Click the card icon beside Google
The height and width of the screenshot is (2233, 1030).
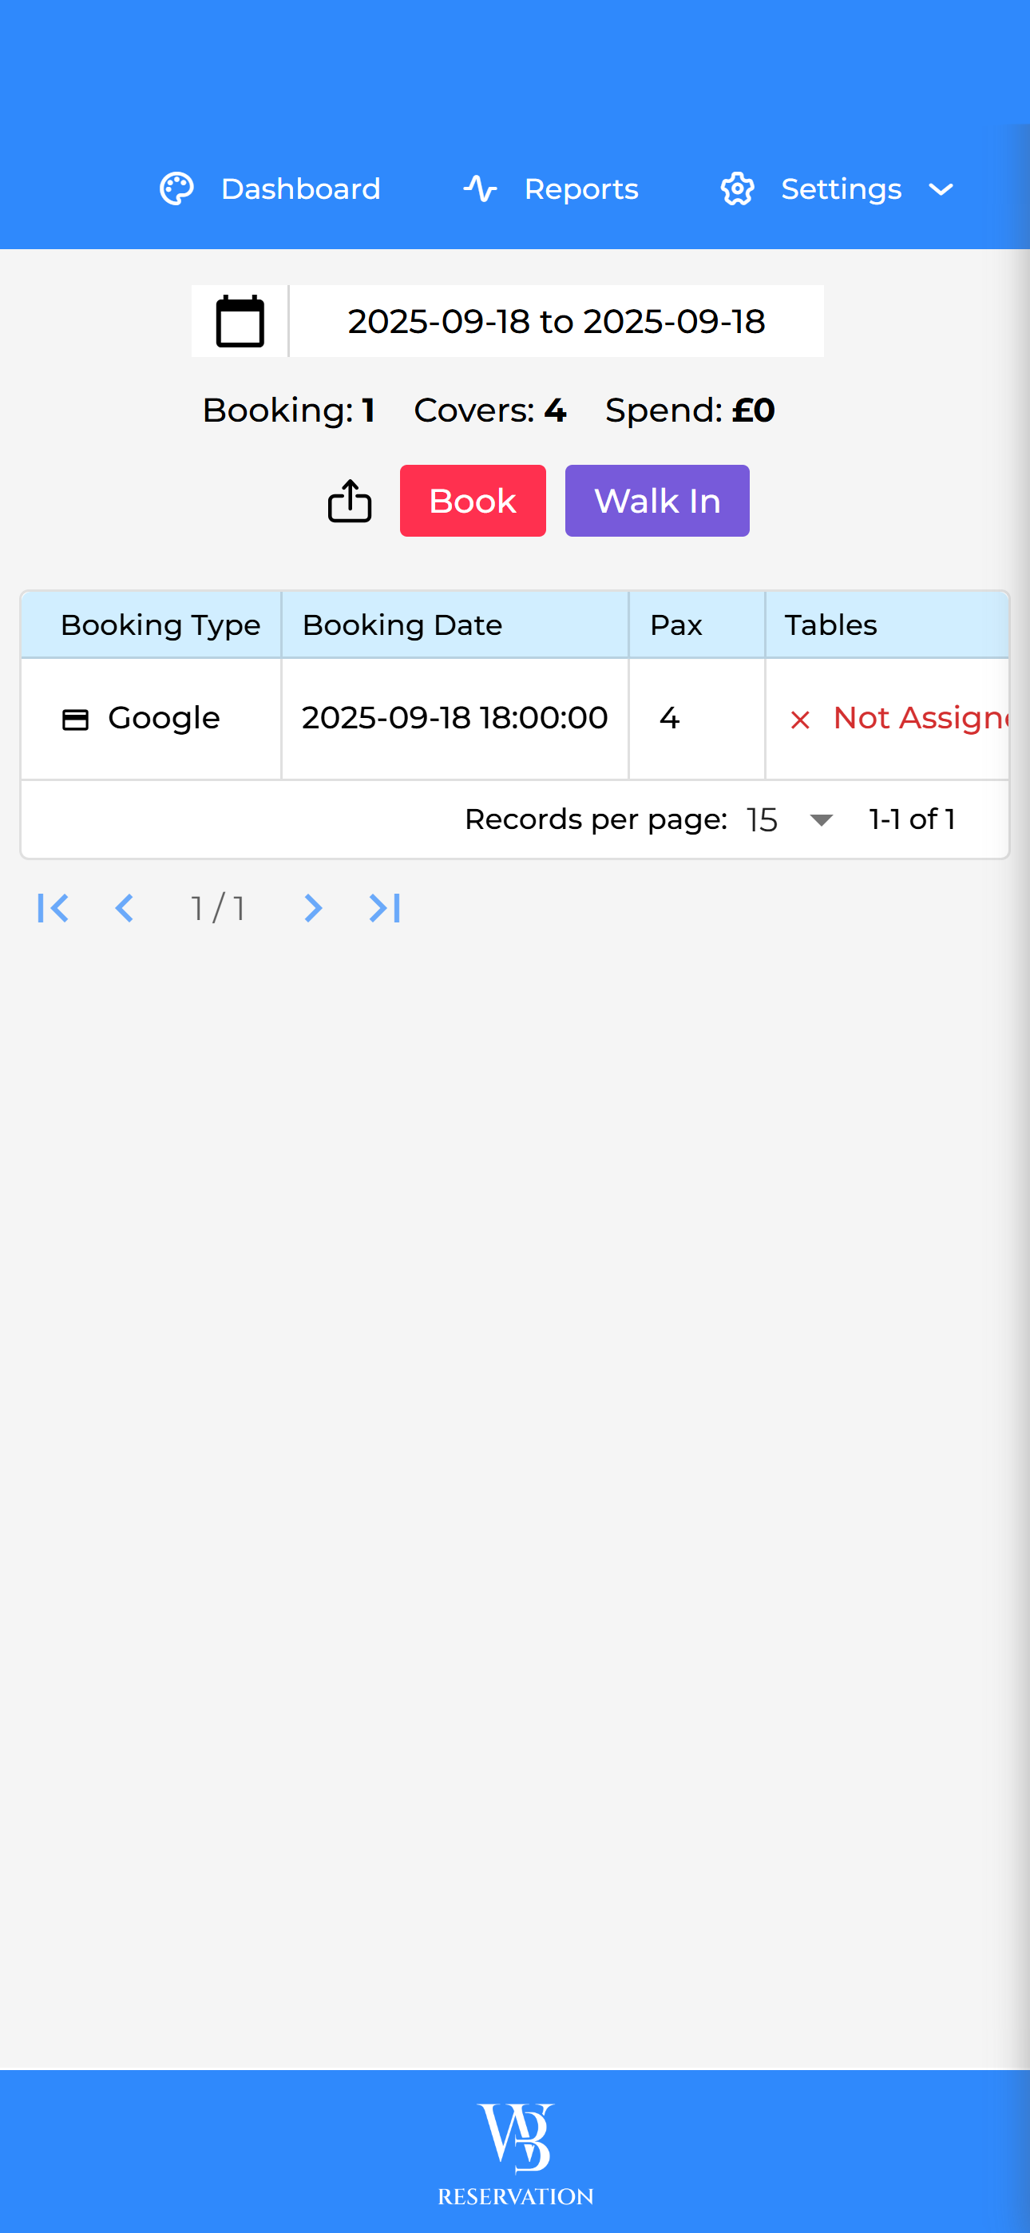point(75,720)
